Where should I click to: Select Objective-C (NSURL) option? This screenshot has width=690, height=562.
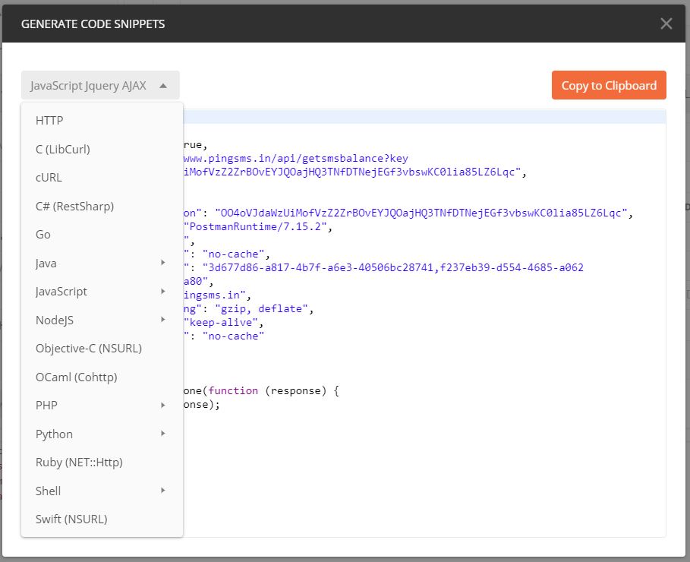click(x=102, y=349)
